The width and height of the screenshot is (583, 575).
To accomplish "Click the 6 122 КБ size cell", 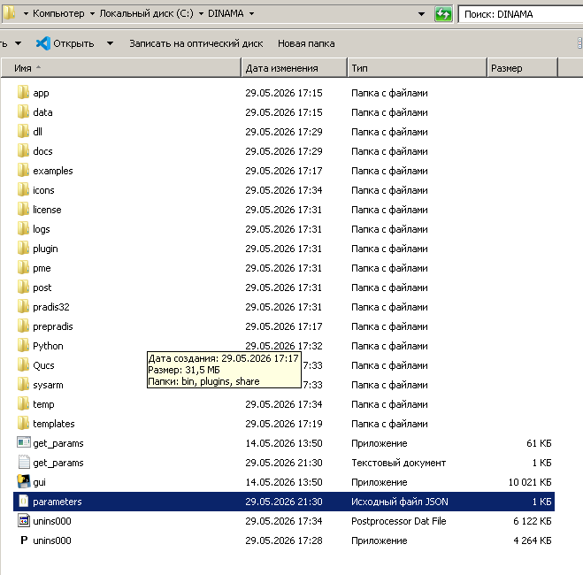I will (x=532, y=521).
